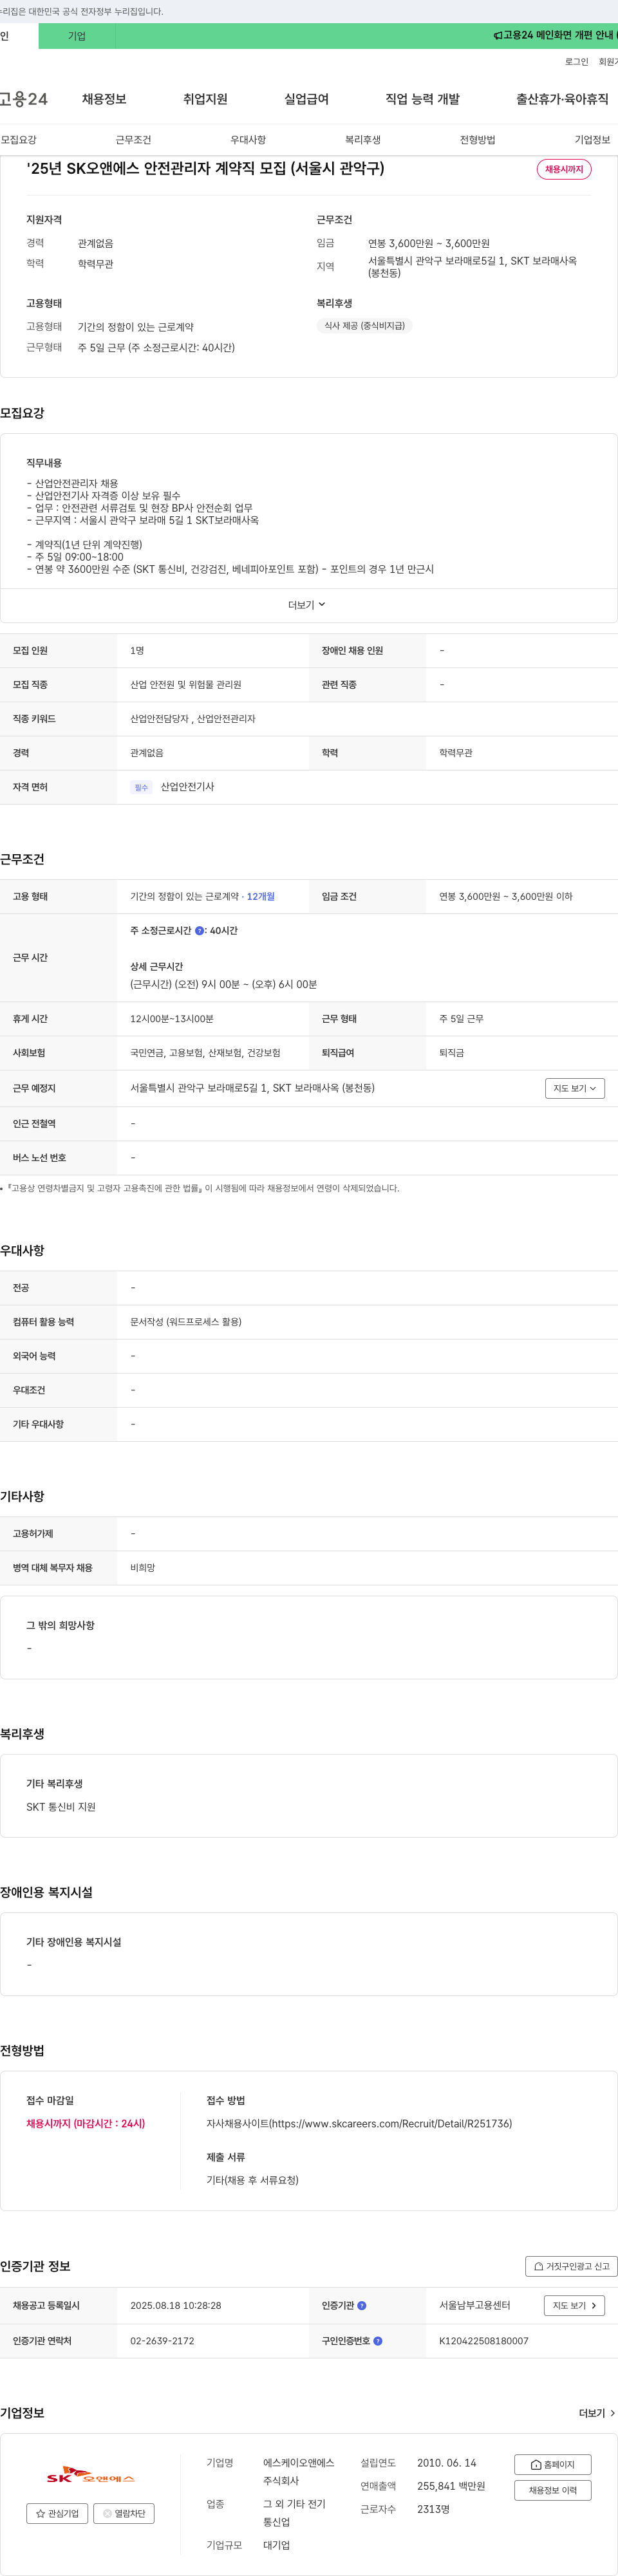This screenshot has height=2576, width=618.
Task: Click the 식사 제공 (중식비지급) tag
Action: pos(365,326)
